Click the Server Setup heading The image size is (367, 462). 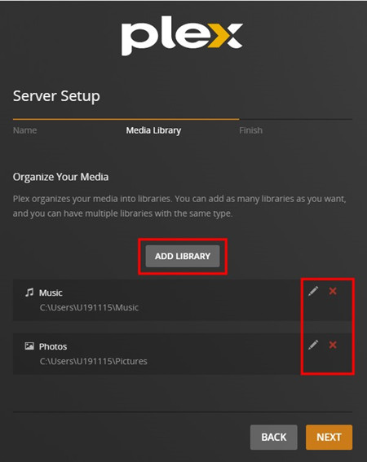click(x=56, y=96)
